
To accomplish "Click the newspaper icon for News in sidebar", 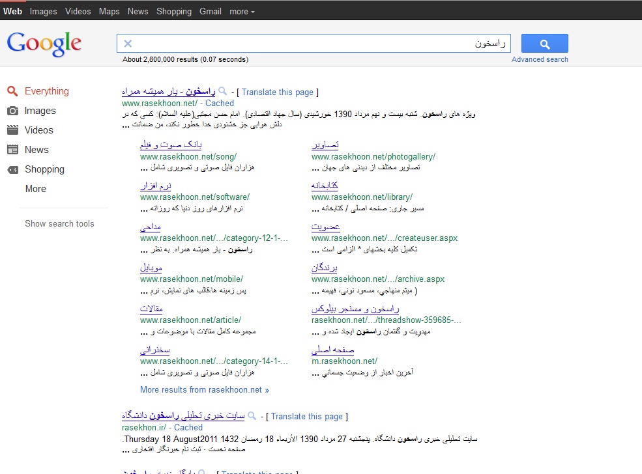I will coord(12,150).
